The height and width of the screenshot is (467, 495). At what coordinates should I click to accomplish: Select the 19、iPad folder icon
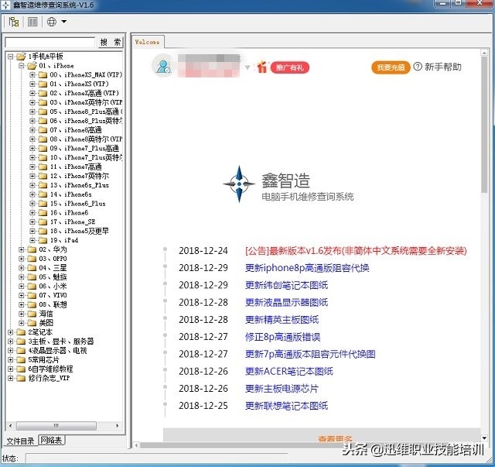[x=43, y=240]
